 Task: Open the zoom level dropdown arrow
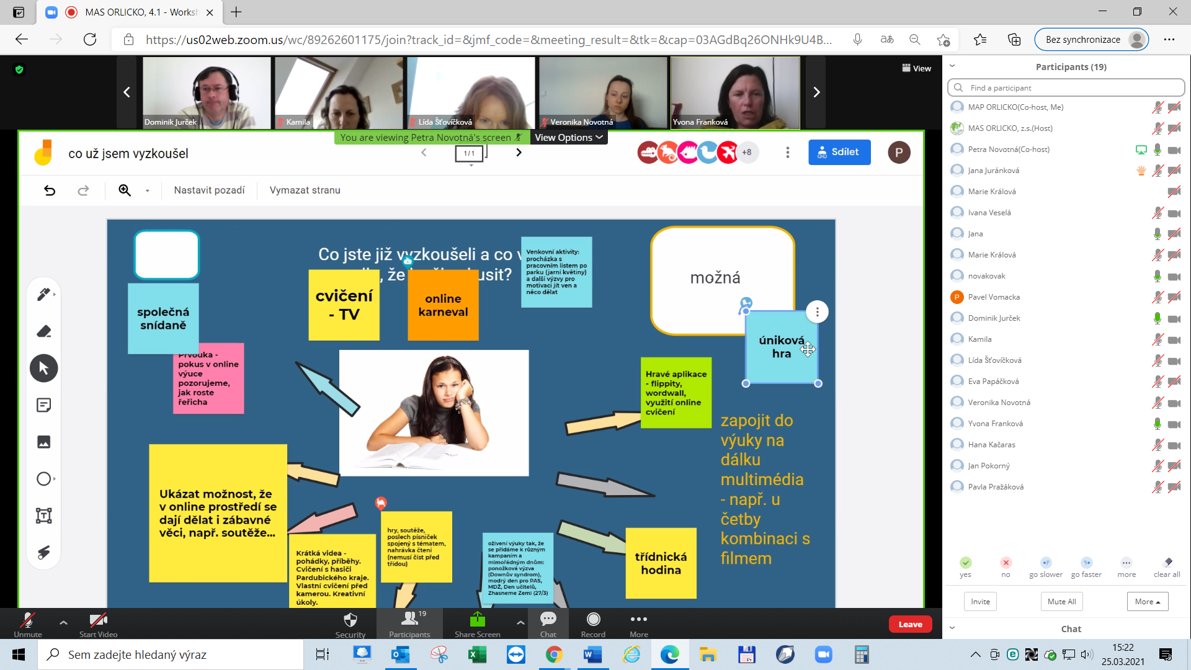[148, 191]
